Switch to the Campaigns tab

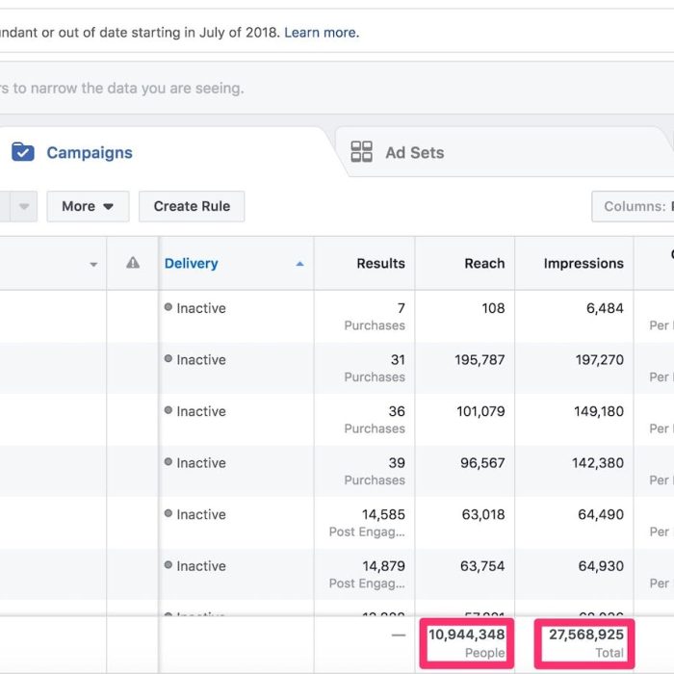[x=89, y=152]
